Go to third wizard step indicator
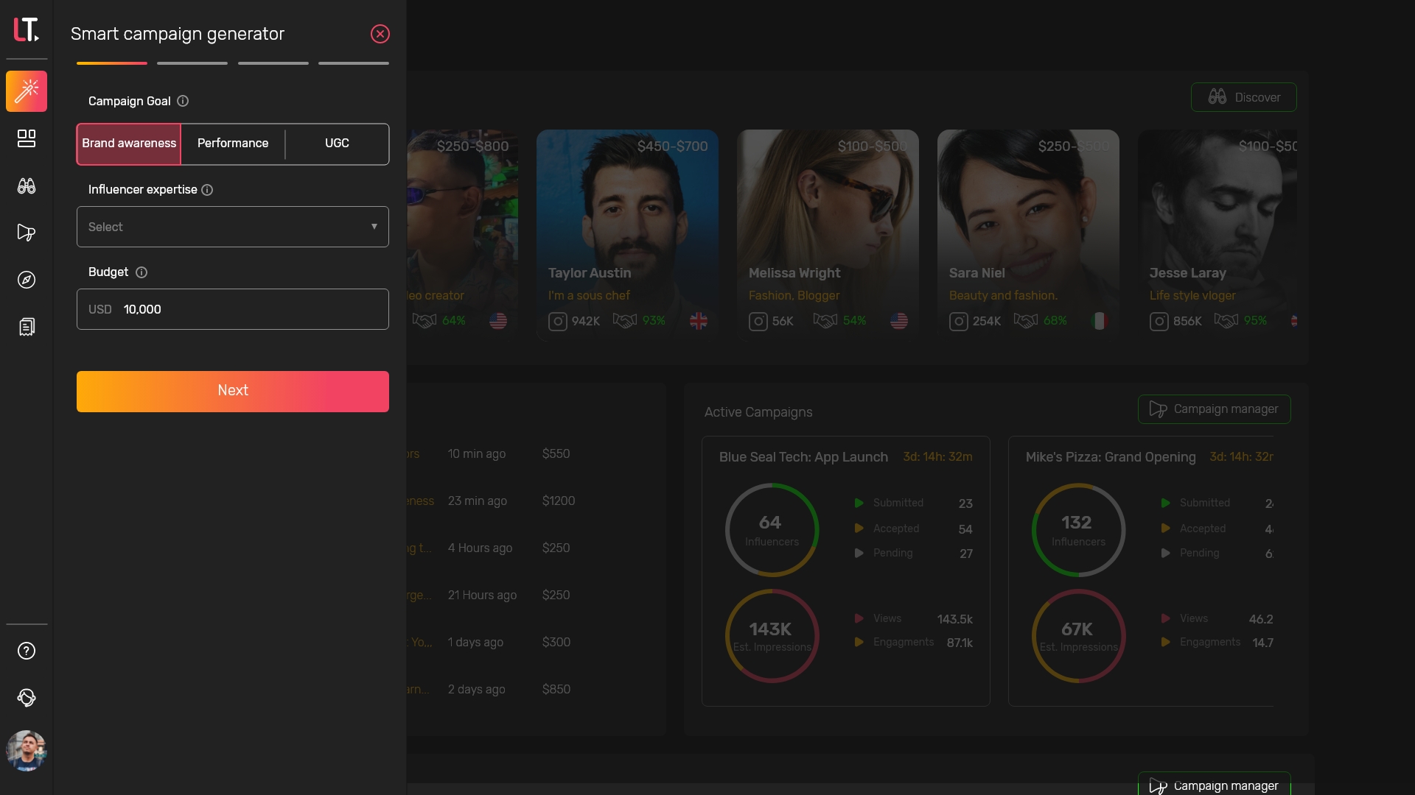Viewport: 1415px width, 795px height. coord(273,63)
